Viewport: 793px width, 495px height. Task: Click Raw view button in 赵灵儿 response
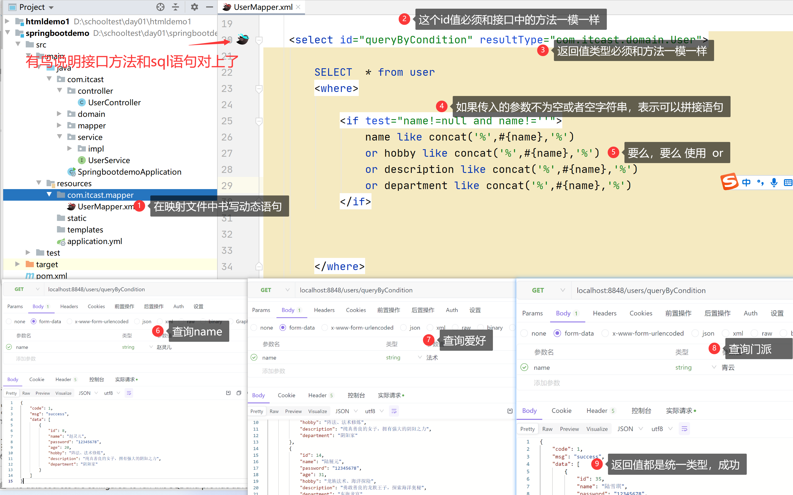coord(26,393)
